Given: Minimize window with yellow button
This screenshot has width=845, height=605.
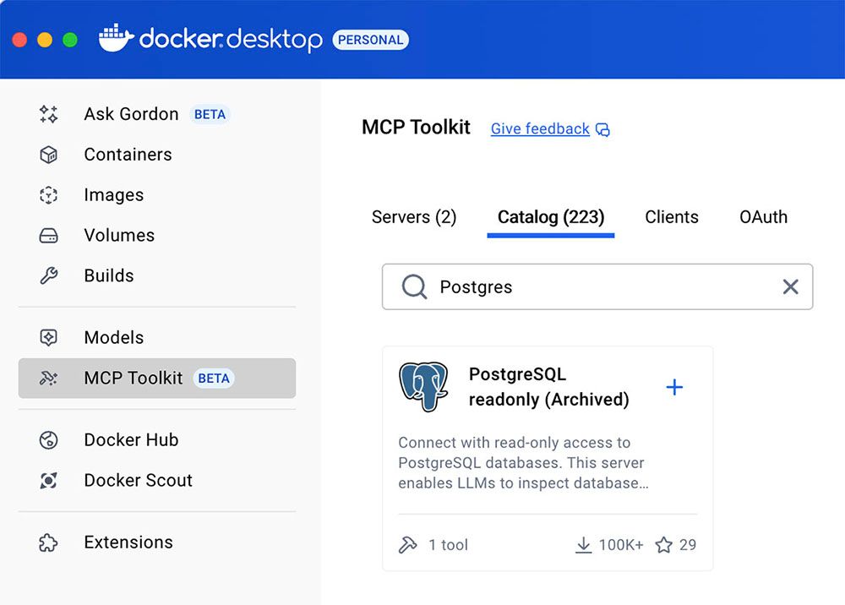Looking at the screenshot, I should tap(45, 40).
